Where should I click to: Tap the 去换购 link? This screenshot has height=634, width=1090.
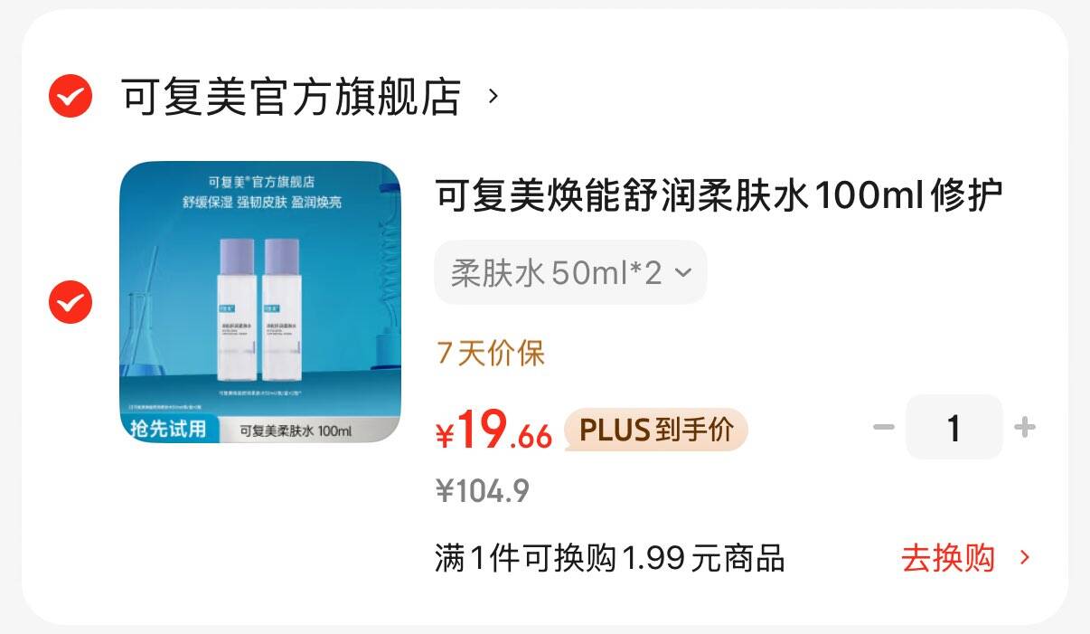pos(947,558)
